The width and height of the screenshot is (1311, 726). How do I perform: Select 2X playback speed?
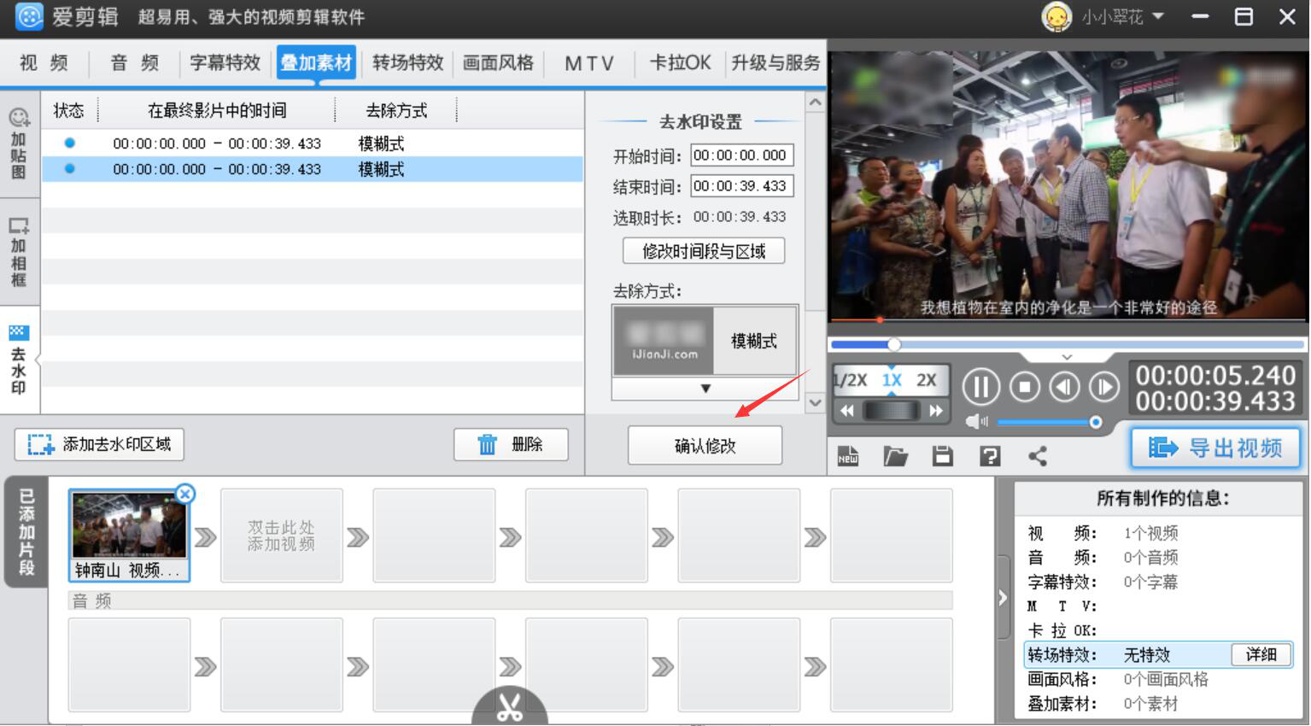[x=927, y=381]
